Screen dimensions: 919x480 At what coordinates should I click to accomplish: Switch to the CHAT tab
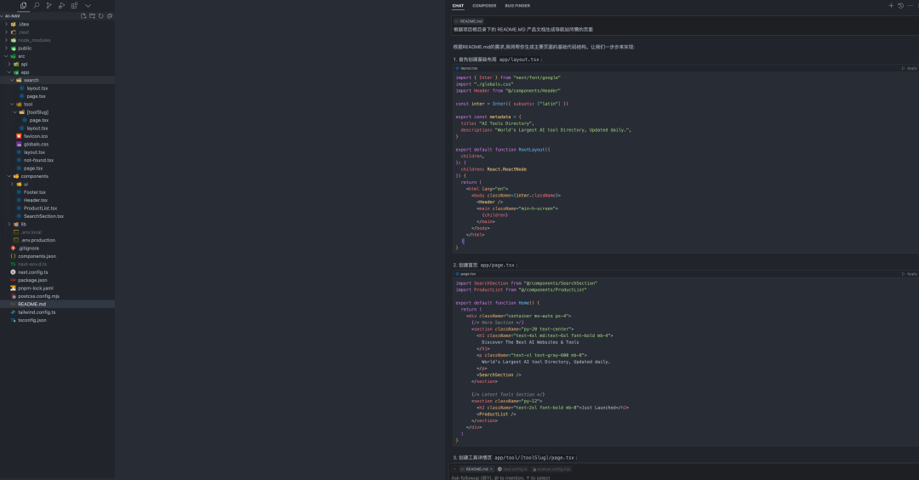click(458, 6)
